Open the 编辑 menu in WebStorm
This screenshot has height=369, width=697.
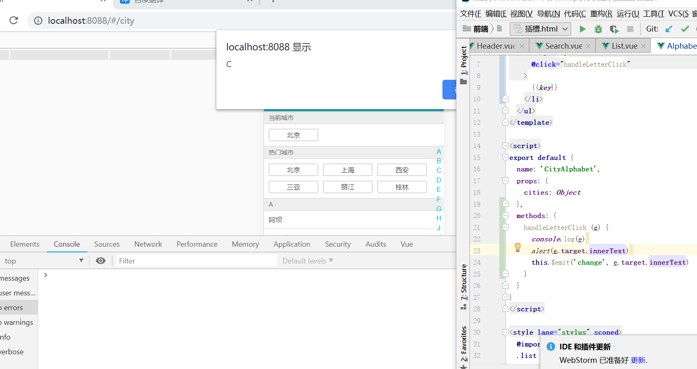click(x=496, y=14)
